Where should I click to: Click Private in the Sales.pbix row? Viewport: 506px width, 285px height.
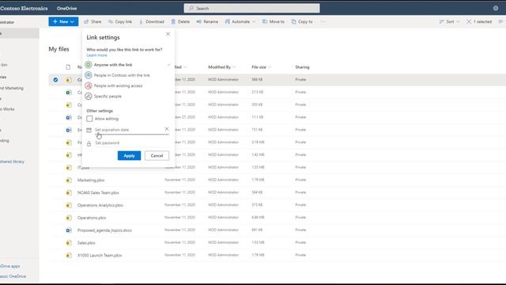(300, 242)
